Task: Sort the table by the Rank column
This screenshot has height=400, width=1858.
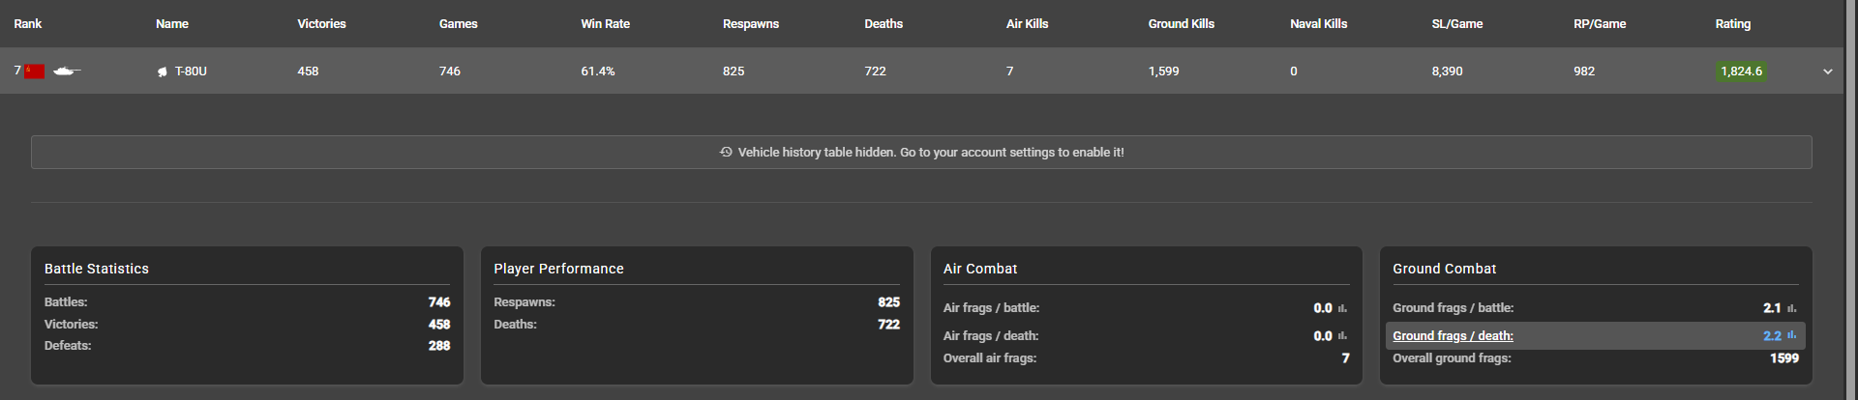Action: (x=28, y=24)
